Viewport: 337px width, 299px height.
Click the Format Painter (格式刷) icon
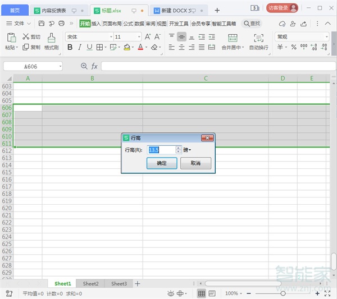coord(52,37)
